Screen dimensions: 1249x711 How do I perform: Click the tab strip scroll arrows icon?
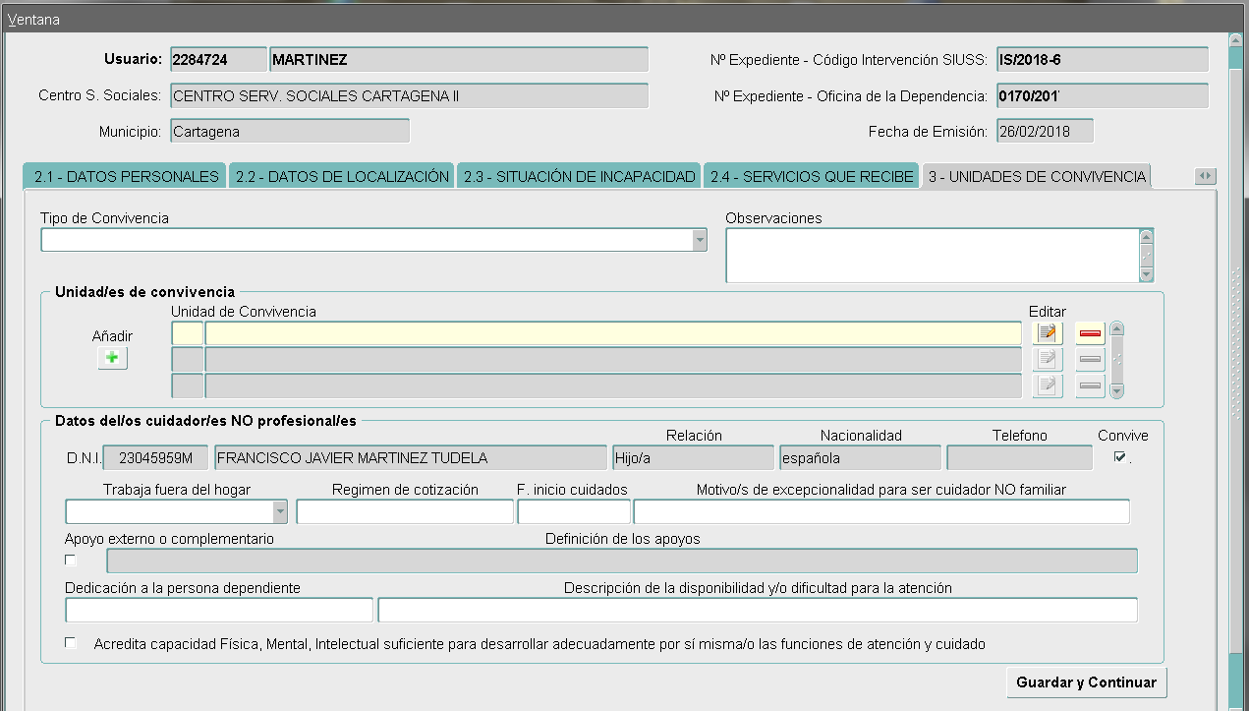pos(1205,176)
